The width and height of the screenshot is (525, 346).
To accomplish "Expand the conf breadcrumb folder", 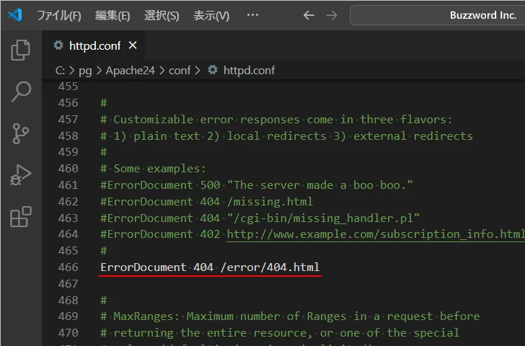I will (180, 70).
